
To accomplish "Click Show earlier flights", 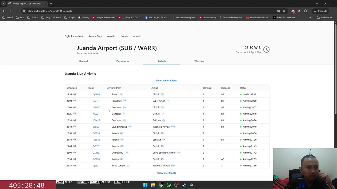I will click(166, 81).
